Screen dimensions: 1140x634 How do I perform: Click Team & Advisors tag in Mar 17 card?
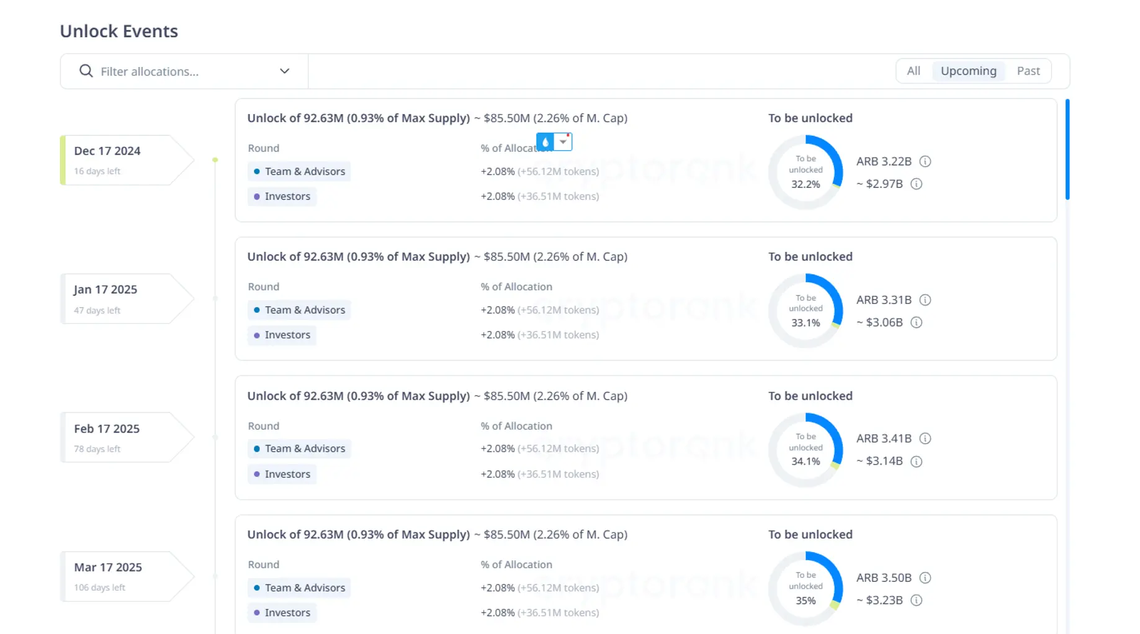pos(299,587)
